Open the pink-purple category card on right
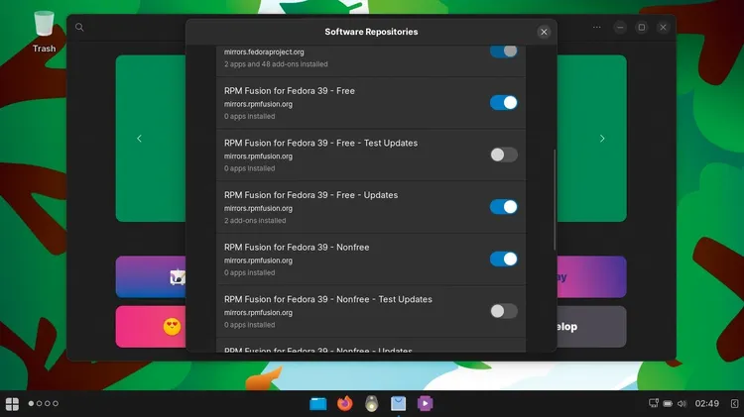This screenshot has height=417, width=744. point(591,276)
